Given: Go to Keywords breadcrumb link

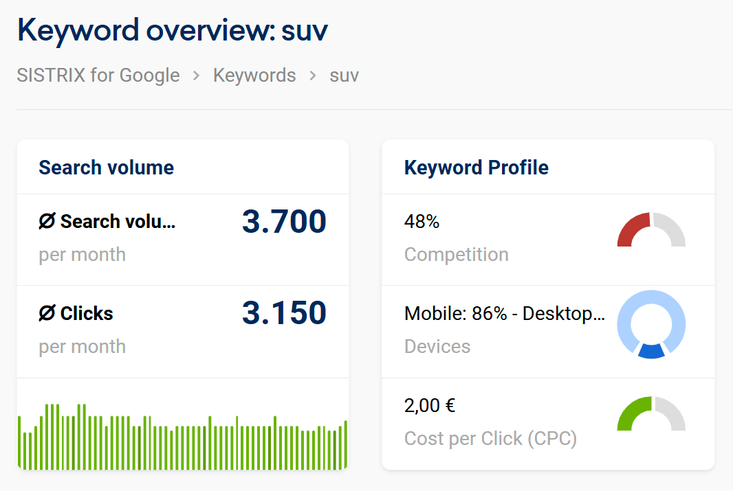Looking at the screenshot, I should [254, 75].
